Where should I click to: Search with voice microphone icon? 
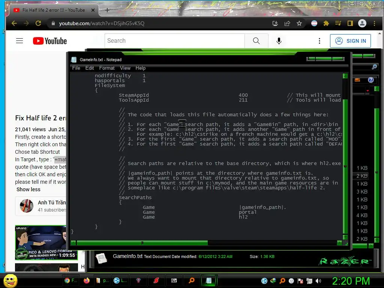[x=279, y=41]
